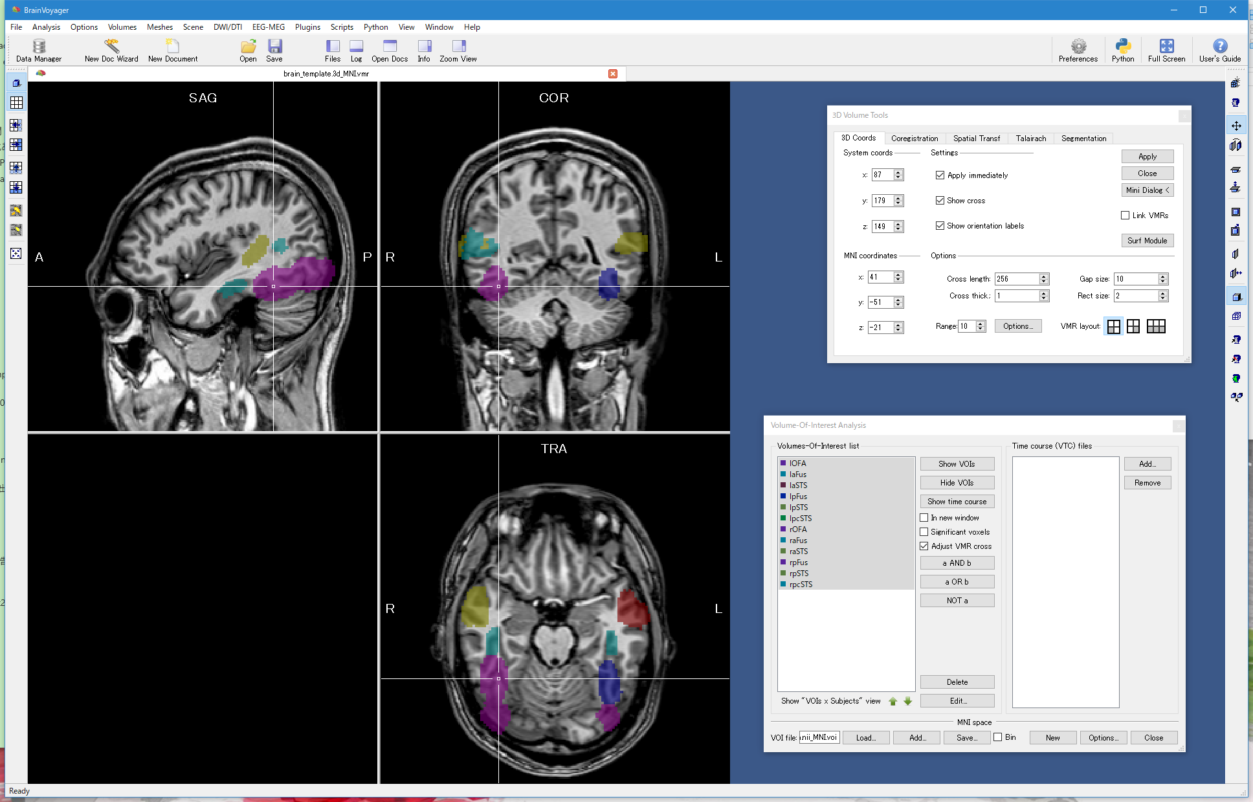Image resolution: width=1253 pixels, height=802 pixels.
Task: Open the Meshes menu
Action: pyautogui.click(x=160, y=27)
